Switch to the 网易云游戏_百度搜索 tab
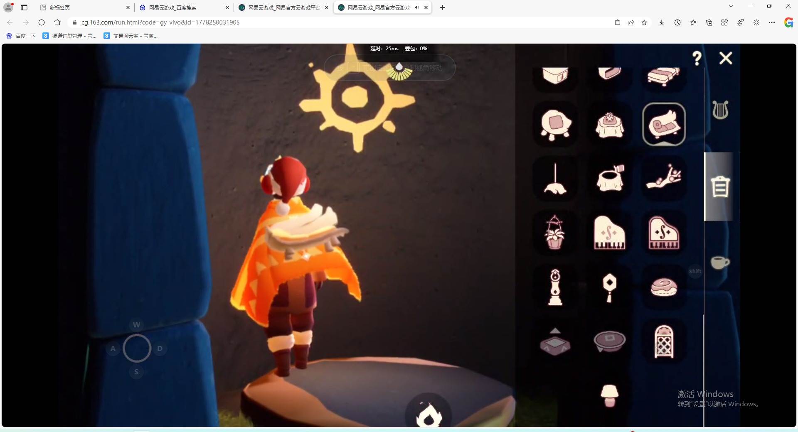Viewport: 798px width, 432px height. (185, 7)
